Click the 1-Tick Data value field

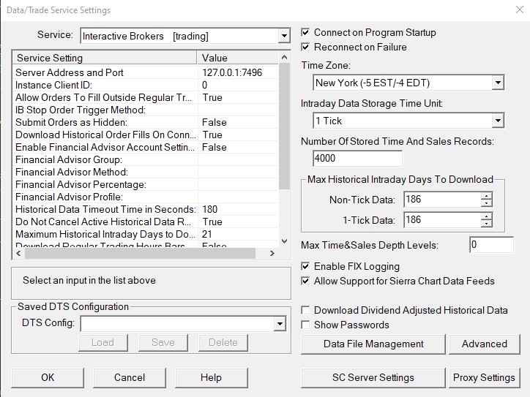point(442,220)
